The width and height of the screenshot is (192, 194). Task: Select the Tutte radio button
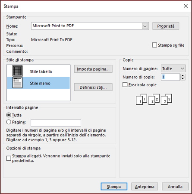coord(9,115)
